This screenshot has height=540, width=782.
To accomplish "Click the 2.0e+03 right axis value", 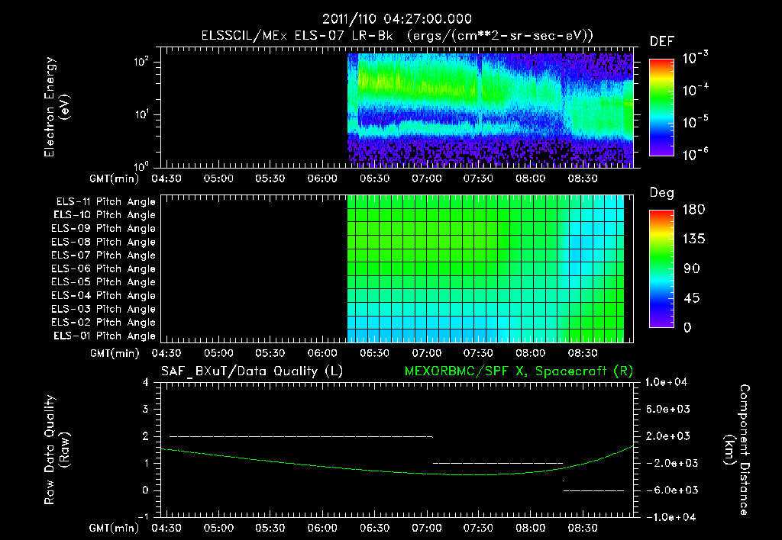I will tap(667, 436).
